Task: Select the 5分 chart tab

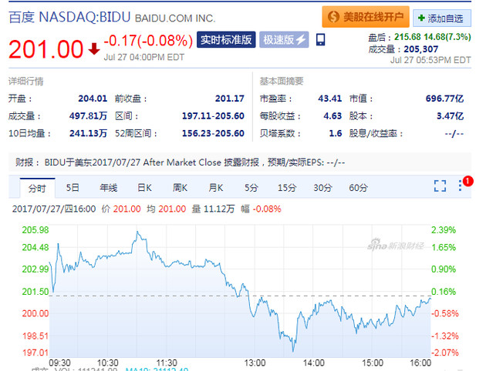Action: 251,188
